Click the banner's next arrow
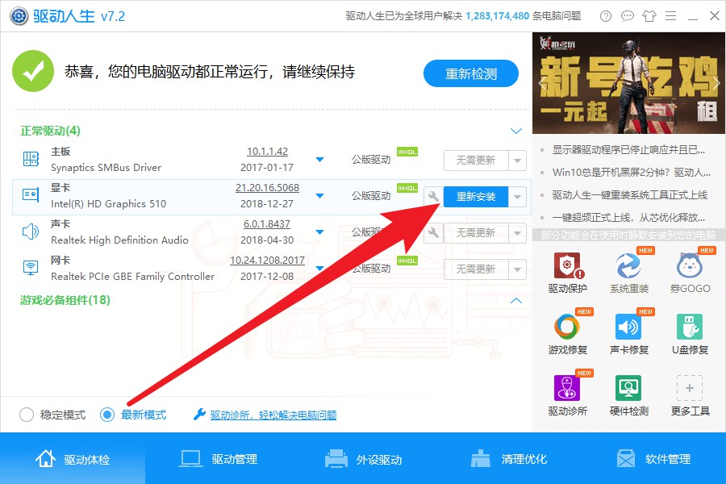This screenshot has width=726, height=484. pos(715,81)
